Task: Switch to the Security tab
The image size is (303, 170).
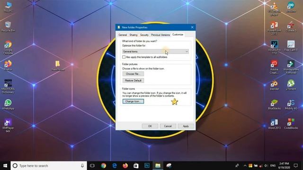Action: click(144, 35)
